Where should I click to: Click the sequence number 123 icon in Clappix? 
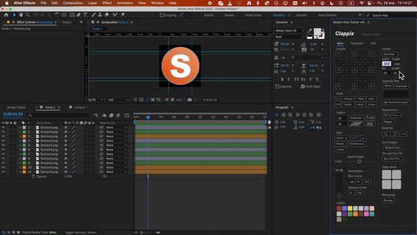pos(370,117)
